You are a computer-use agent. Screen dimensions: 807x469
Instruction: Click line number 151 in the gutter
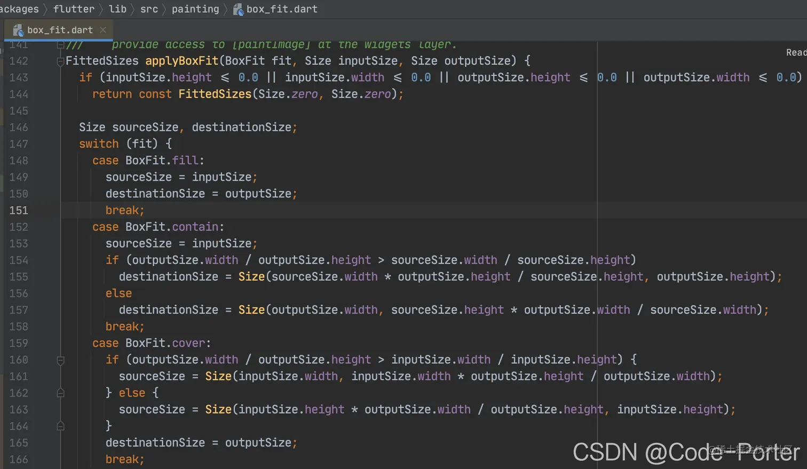(x=19, y=210)
